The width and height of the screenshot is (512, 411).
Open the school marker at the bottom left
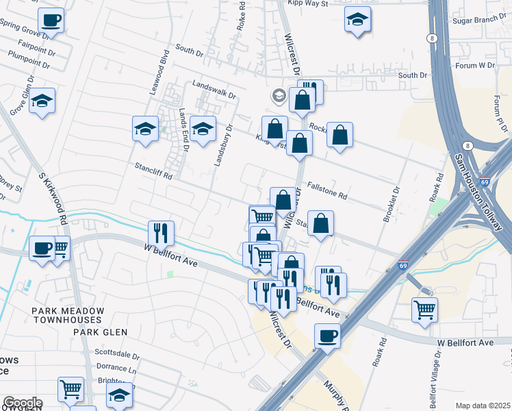coord(119,395)
